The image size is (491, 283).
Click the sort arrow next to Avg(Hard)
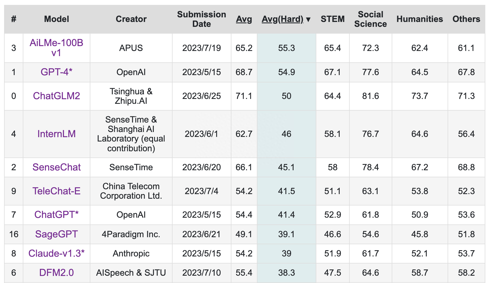click(308, 20)
